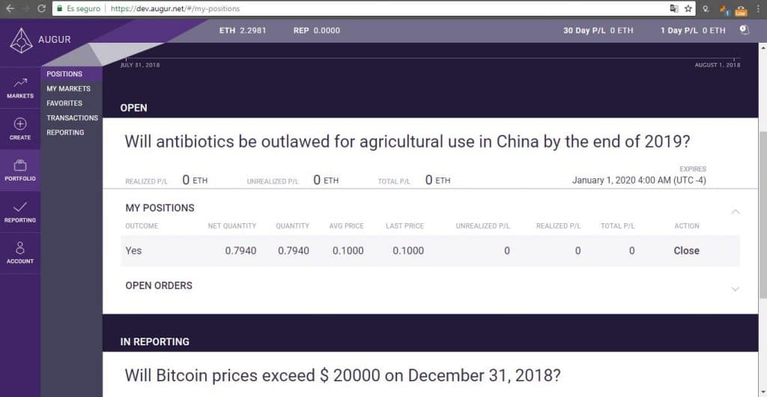
Task: Close the Yes position
Action: 686,250
